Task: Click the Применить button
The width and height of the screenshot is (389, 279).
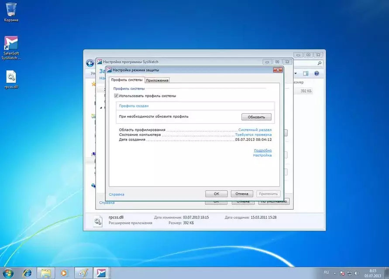Action: coord(268,194)
